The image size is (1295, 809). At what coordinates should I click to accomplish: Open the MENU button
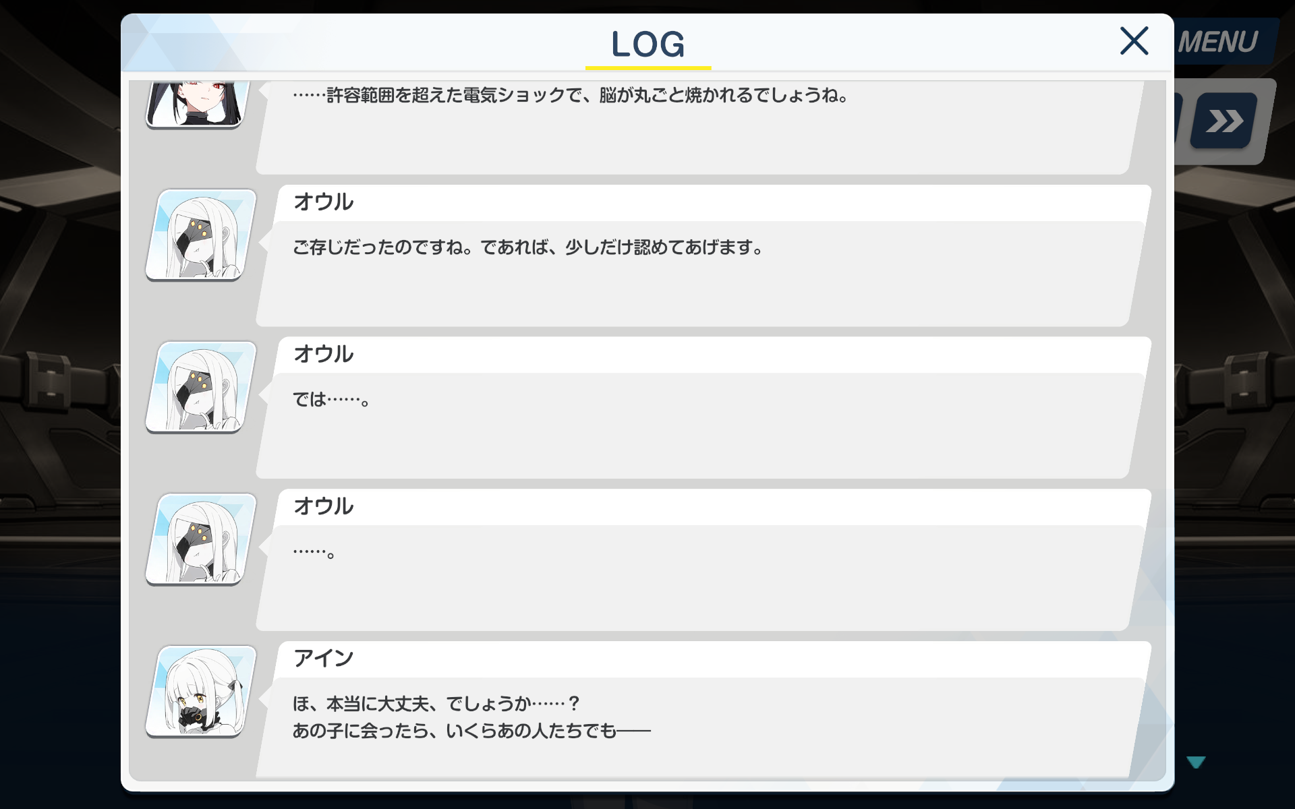(x=1221, y=42)
